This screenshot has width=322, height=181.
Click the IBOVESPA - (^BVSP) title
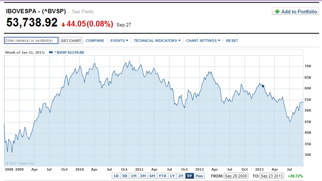[36, 11]
